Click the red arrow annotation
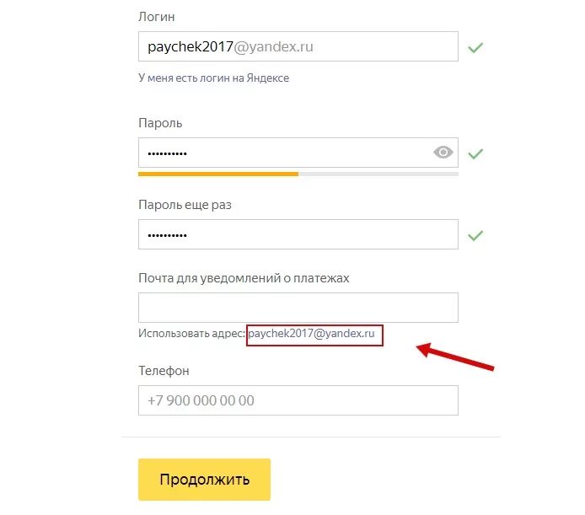 tap(455, 357)
